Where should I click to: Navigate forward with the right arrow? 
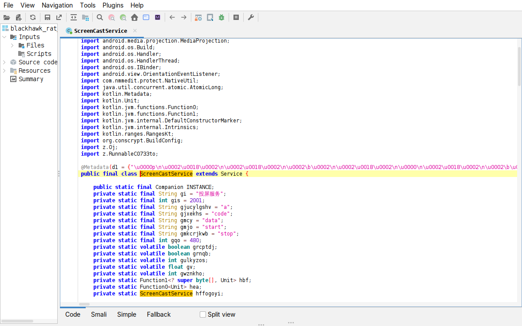click(184, 18)
